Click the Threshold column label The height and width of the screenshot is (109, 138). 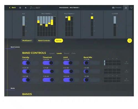pos(47,57)
